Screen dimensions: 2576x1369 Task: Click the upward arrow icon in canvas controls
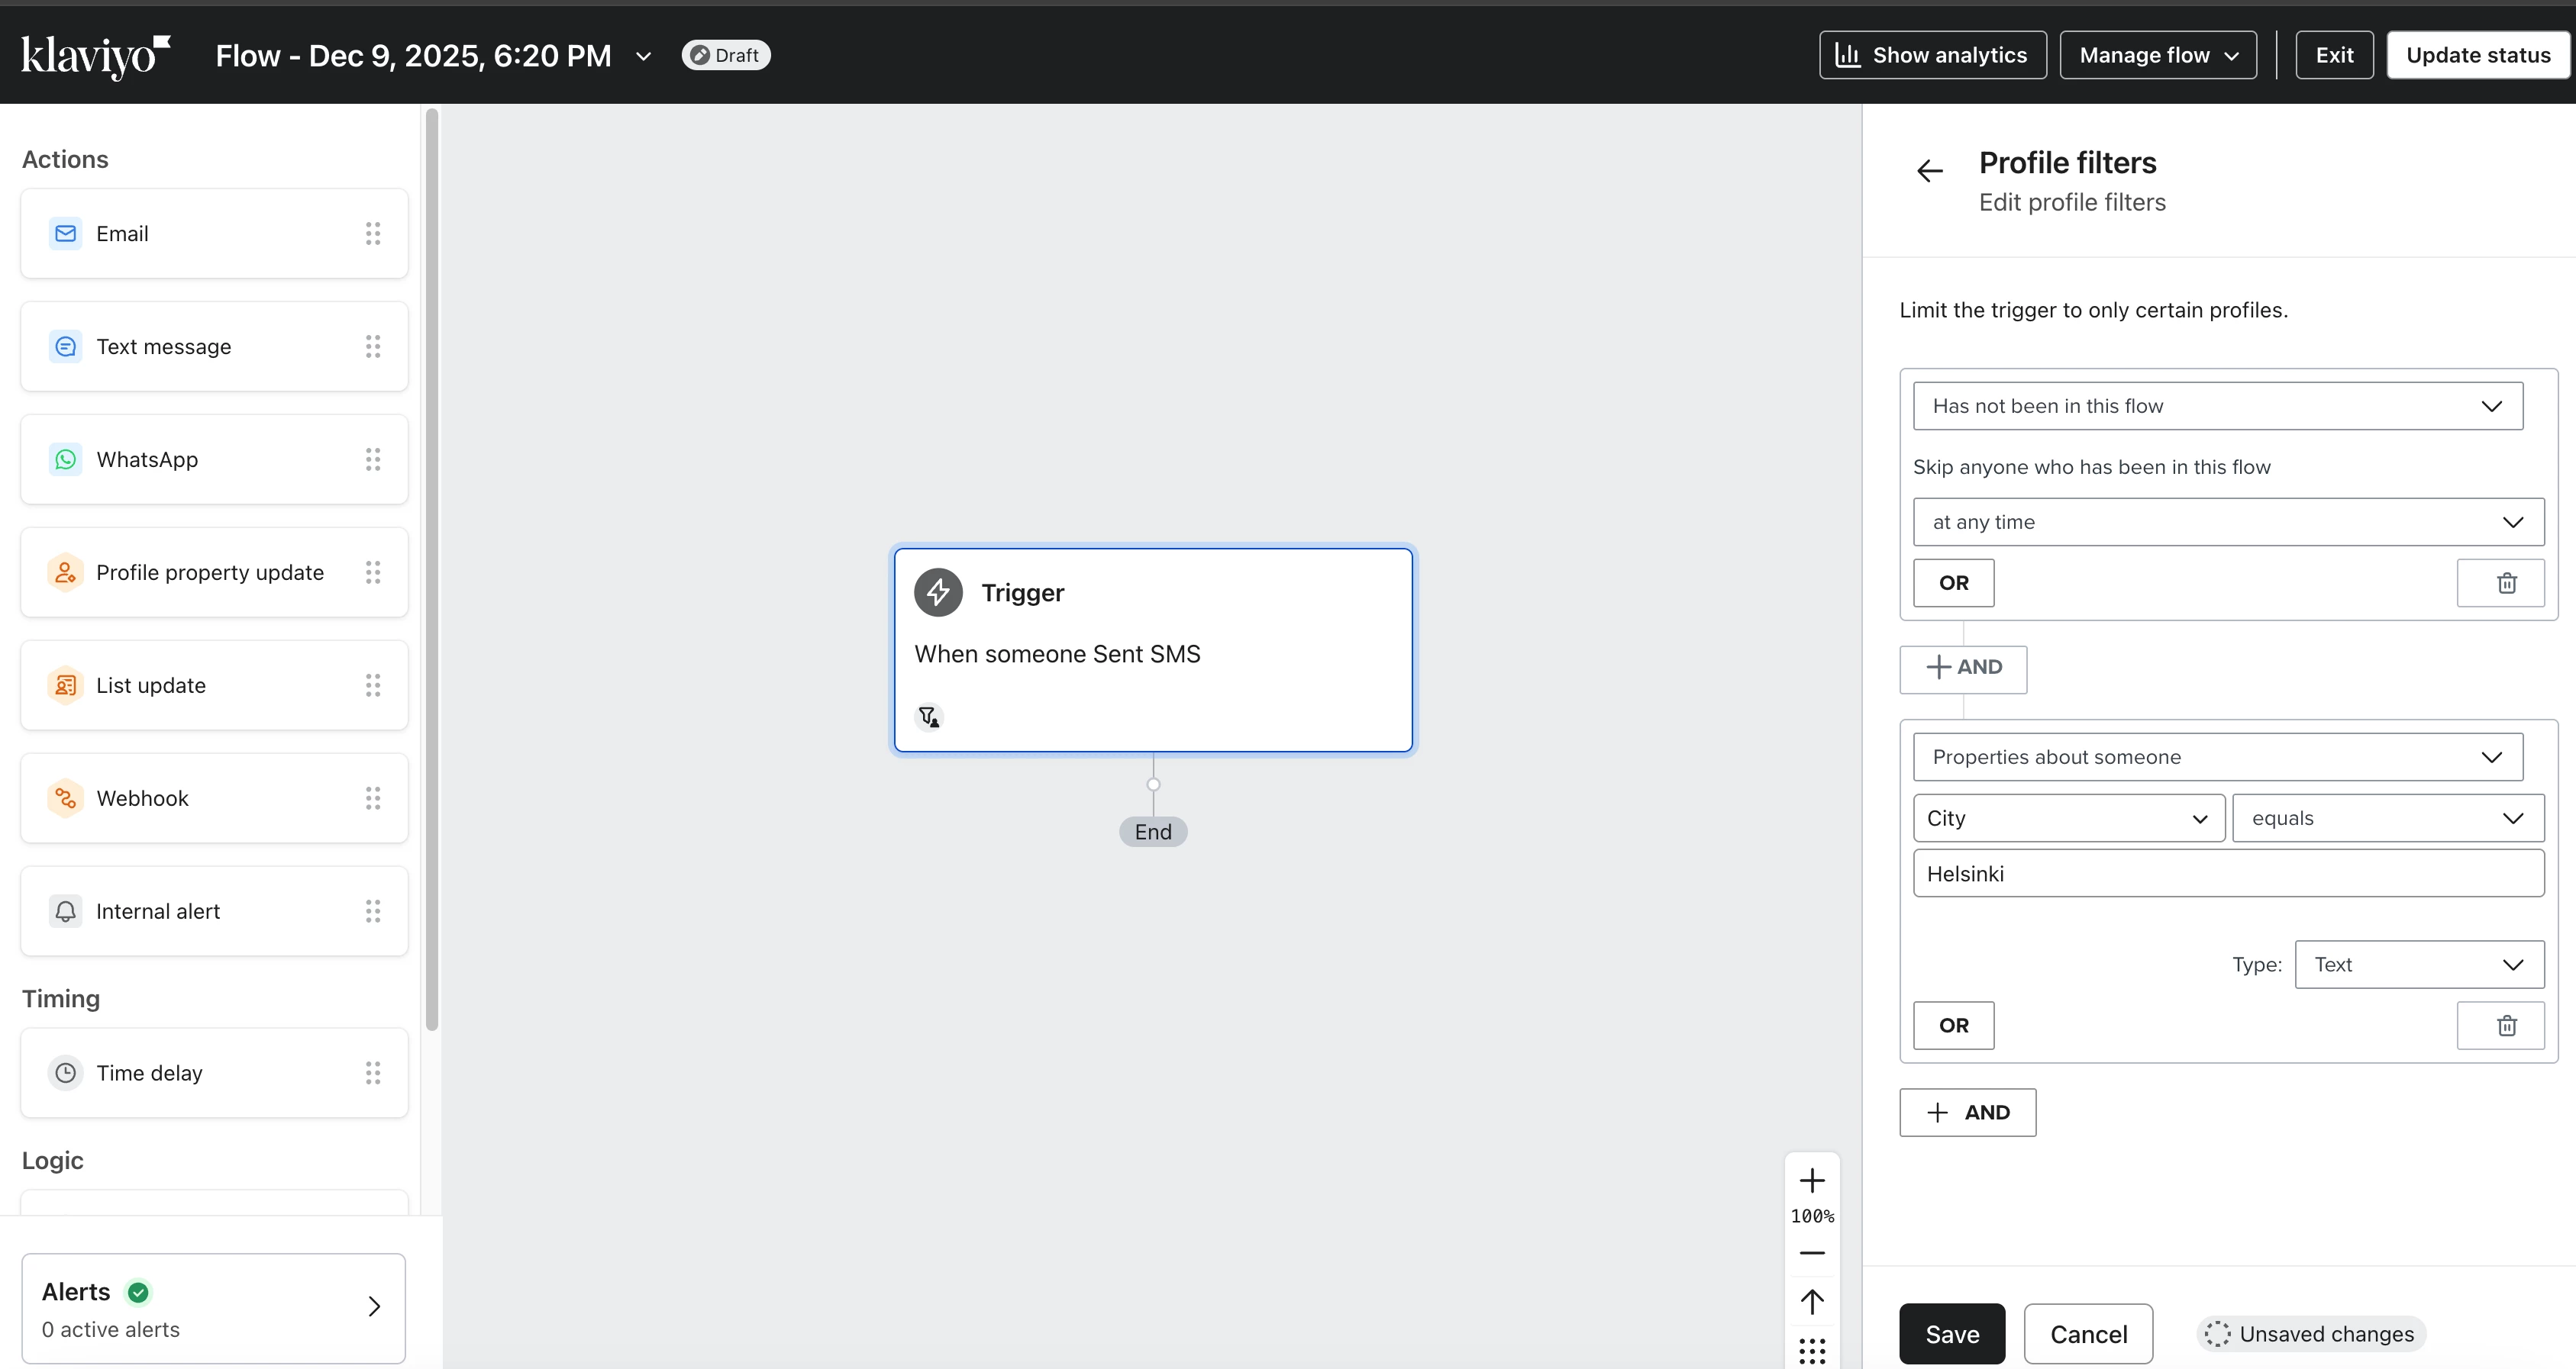click(1811, 1302)
